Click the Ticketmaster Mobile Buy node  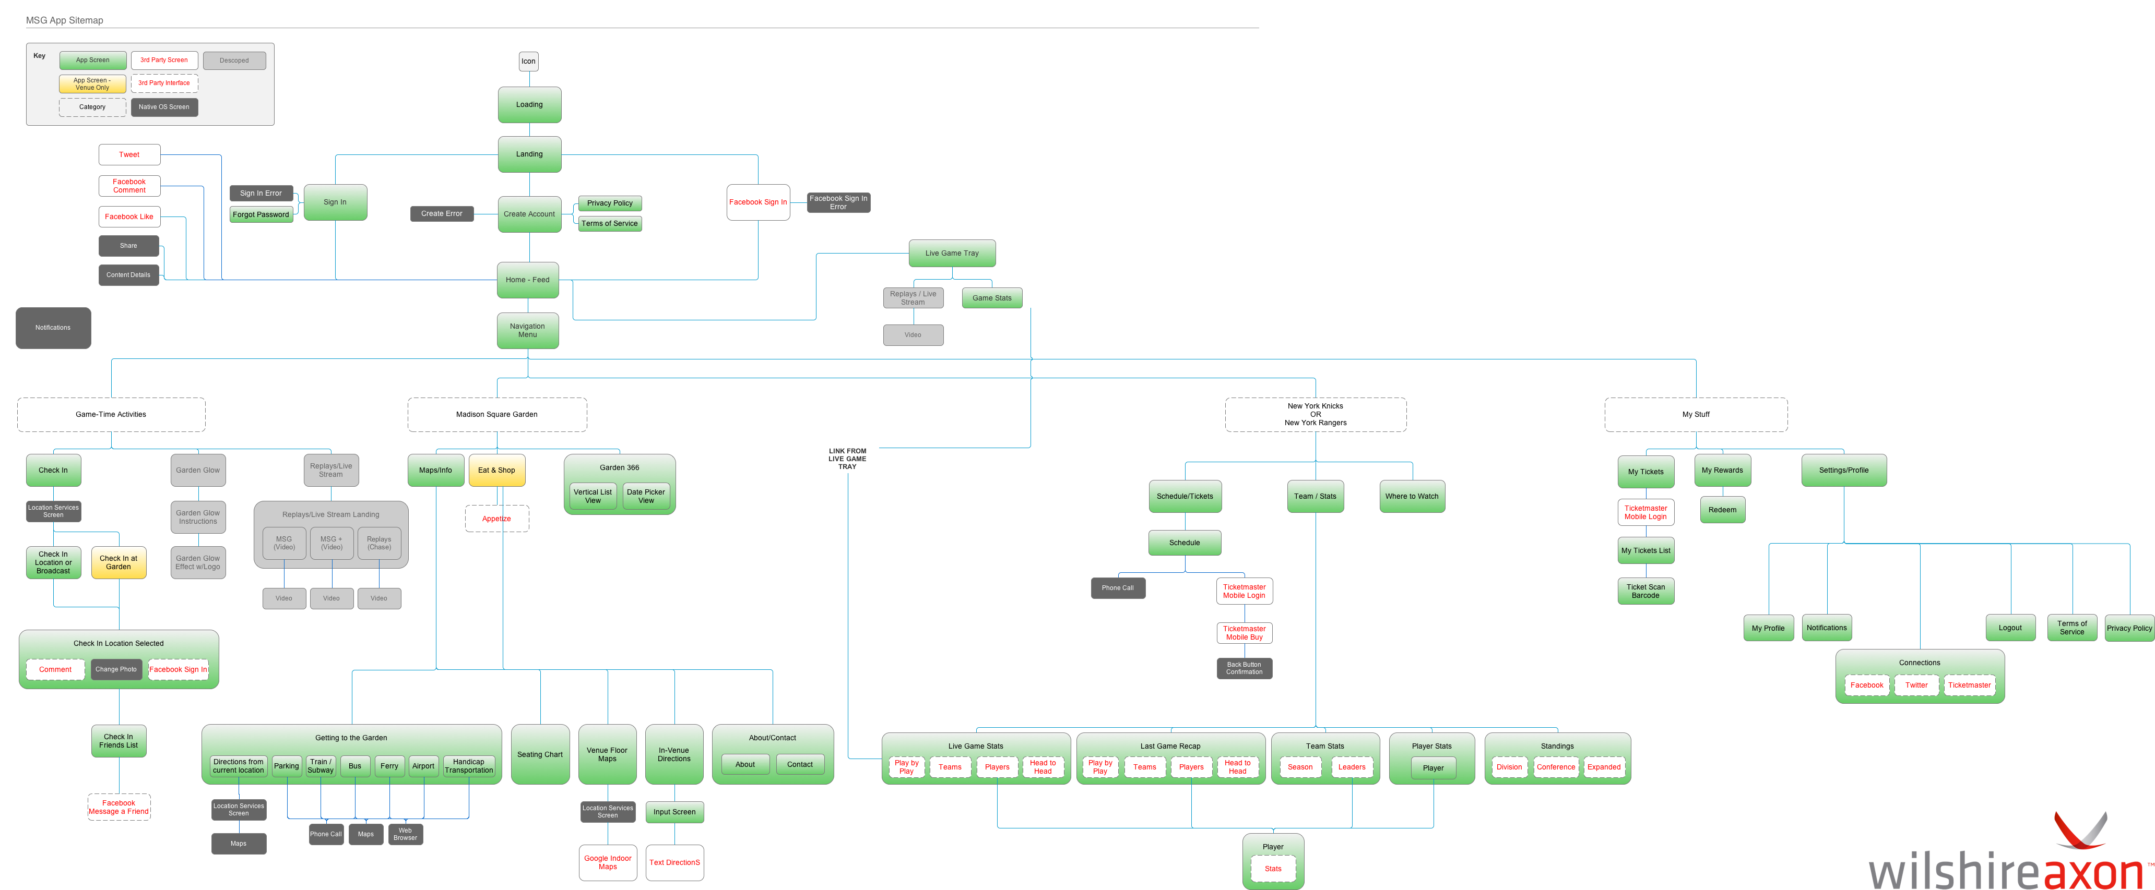[x=1245, y=633]
